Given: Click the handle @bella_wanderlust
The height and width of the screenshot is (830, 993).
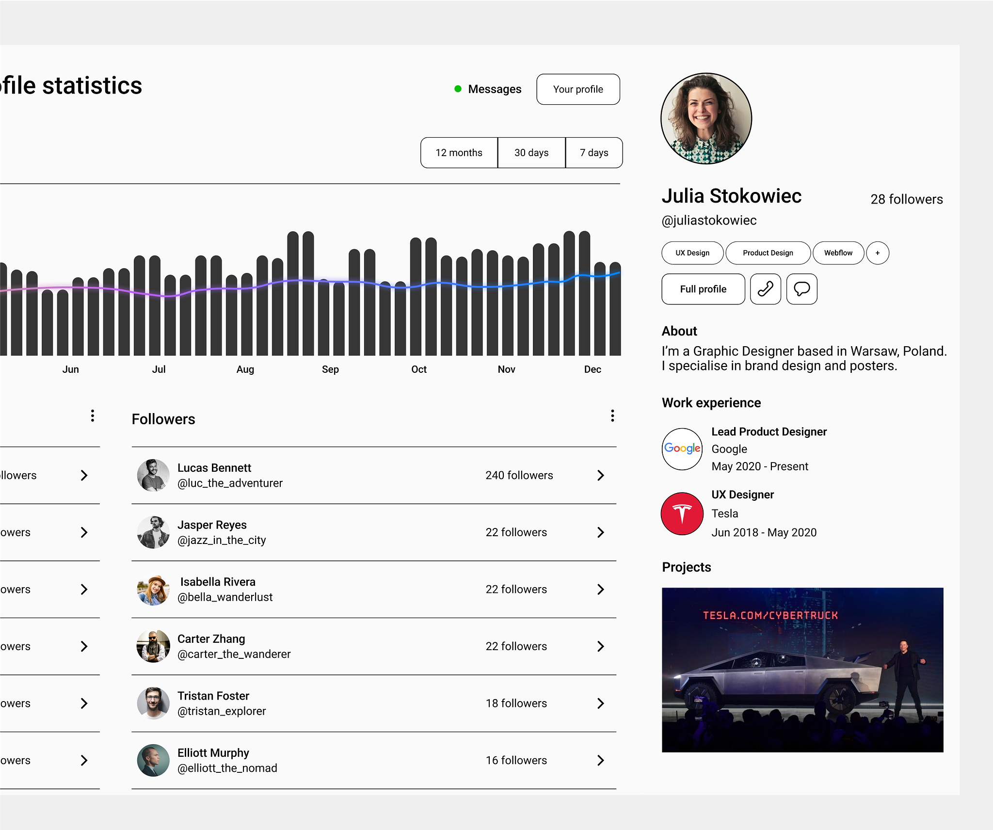Looking at the screenshot, I should click(225, 597).
